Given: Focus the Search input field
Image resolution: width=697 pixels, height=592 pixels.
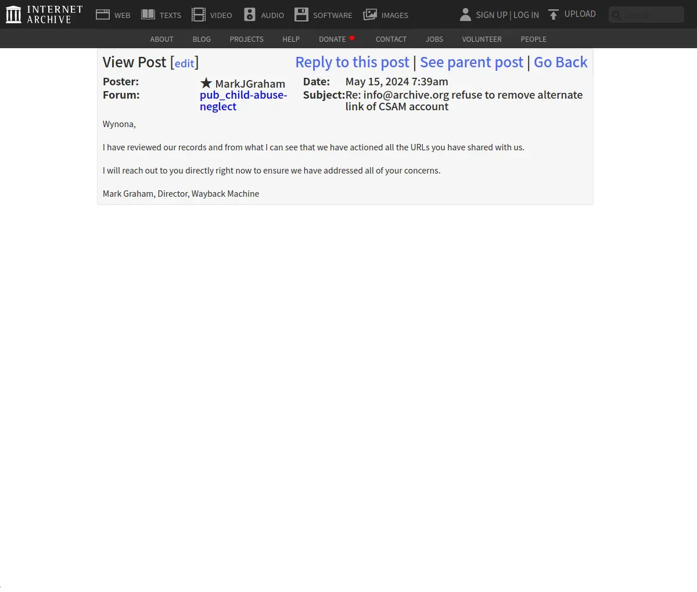Looking at the screenshot, I should (x=646, y=15).
